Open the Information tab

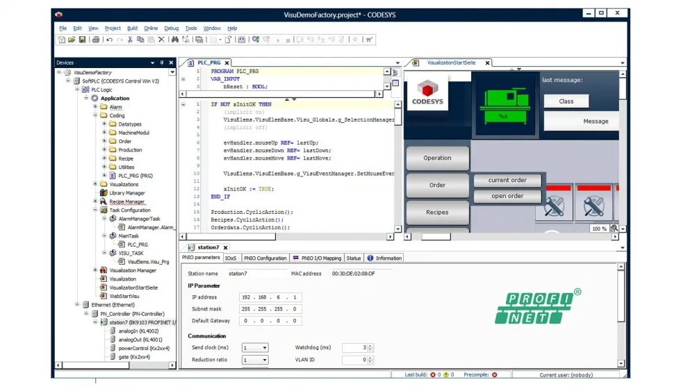click(x=384, y=258)
